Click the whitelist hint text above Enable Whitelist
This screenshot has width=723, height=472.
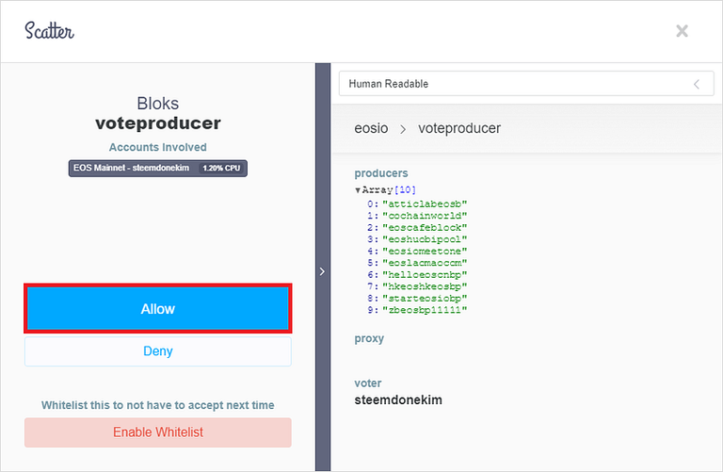pyautogui.click(x=158, y=405)
